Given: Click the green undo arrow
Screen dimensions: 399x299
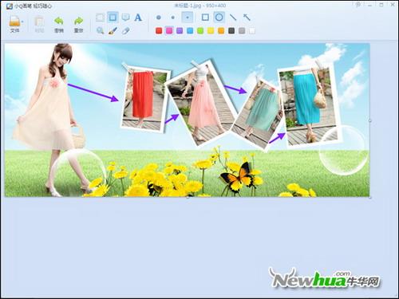Looking at the screenshot, I should click(x=59, y=21).
